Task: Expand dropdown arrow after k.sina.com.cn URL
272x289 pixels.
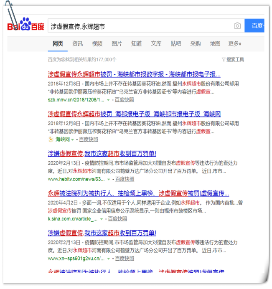Action: pos(102,219)
